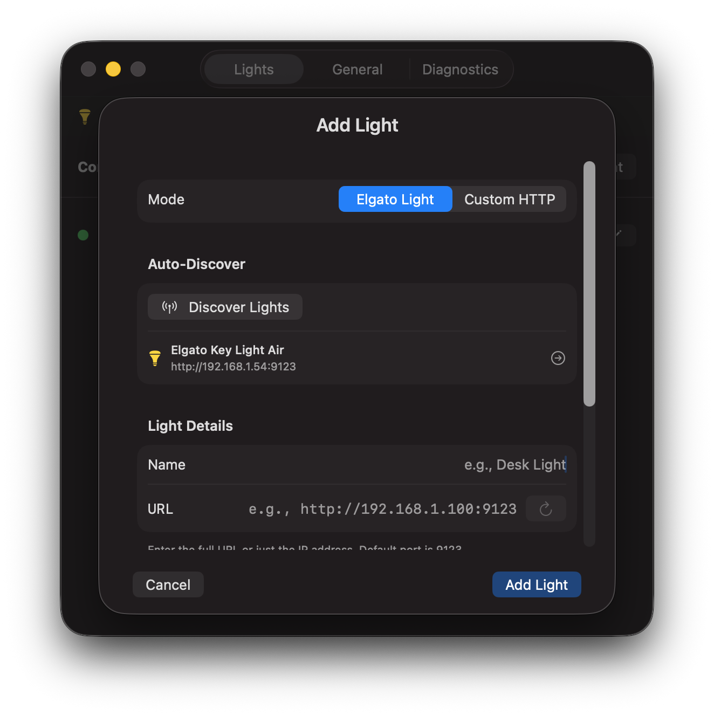The image size is (714, 716).
Task: Switch Mode to Custom HTTP
Action: pyautogui.click(x=509, y=199)
